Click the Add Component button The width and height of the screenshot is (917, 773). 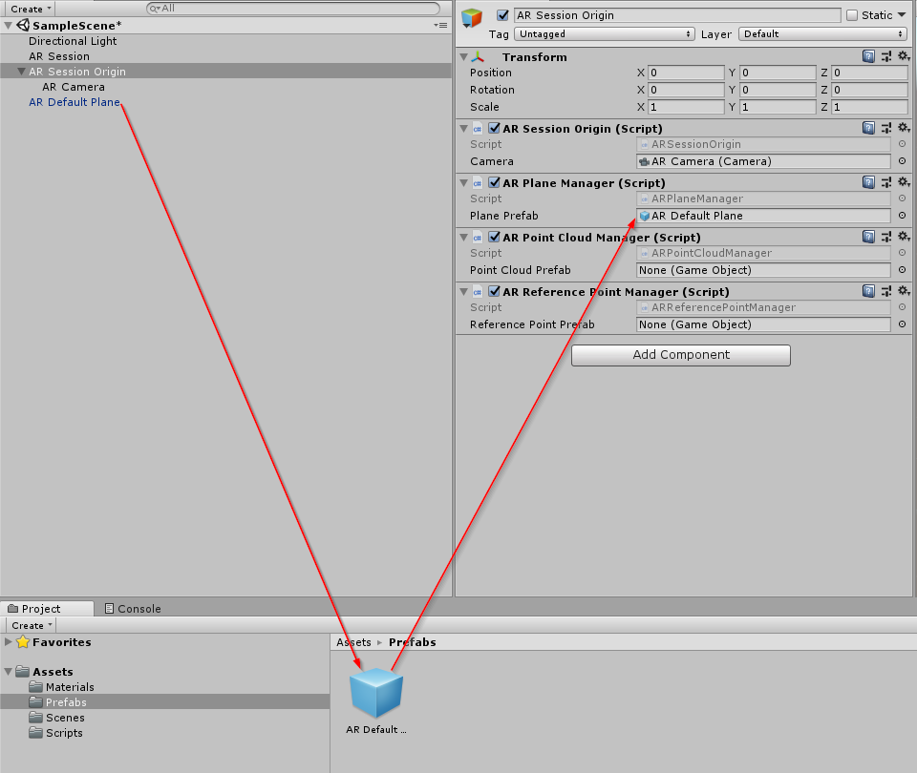(681, 355)
